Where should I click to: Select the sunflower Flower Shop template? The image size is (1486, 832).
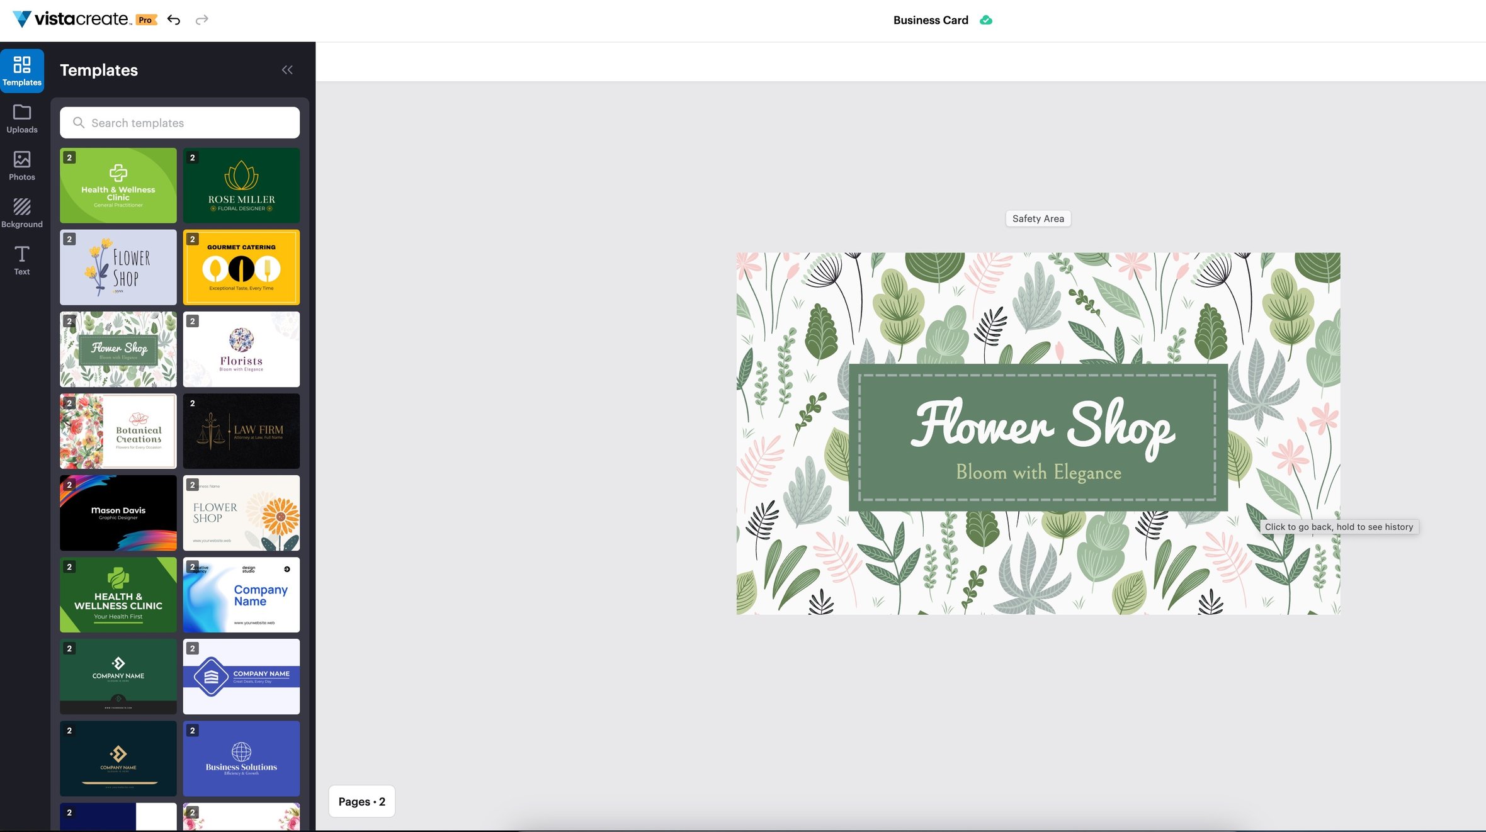pos(241,513)
